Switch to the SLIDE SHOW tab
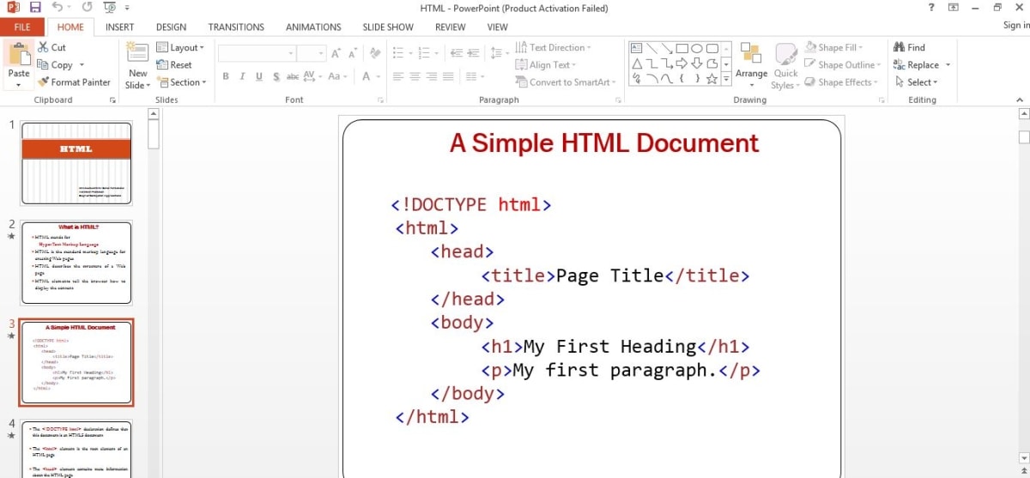Image resolution: width=1030 pixels, height=478 pixels. pyautogui.click(x=388, y=27)
